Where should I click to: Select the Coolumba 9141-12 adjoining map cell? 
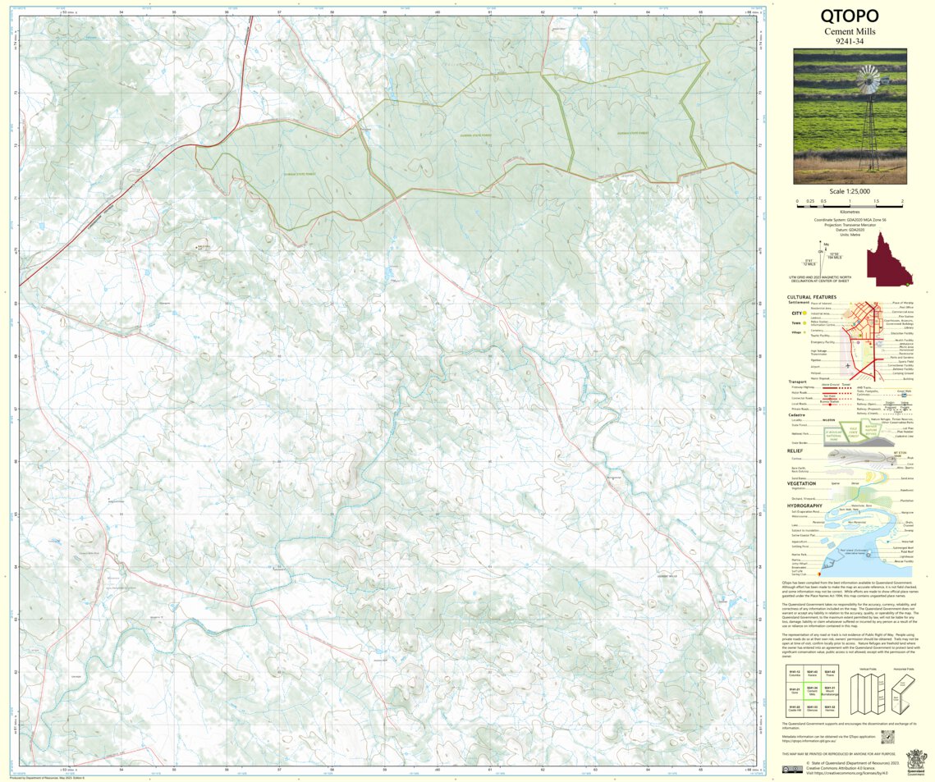click(x=795, y=673)
